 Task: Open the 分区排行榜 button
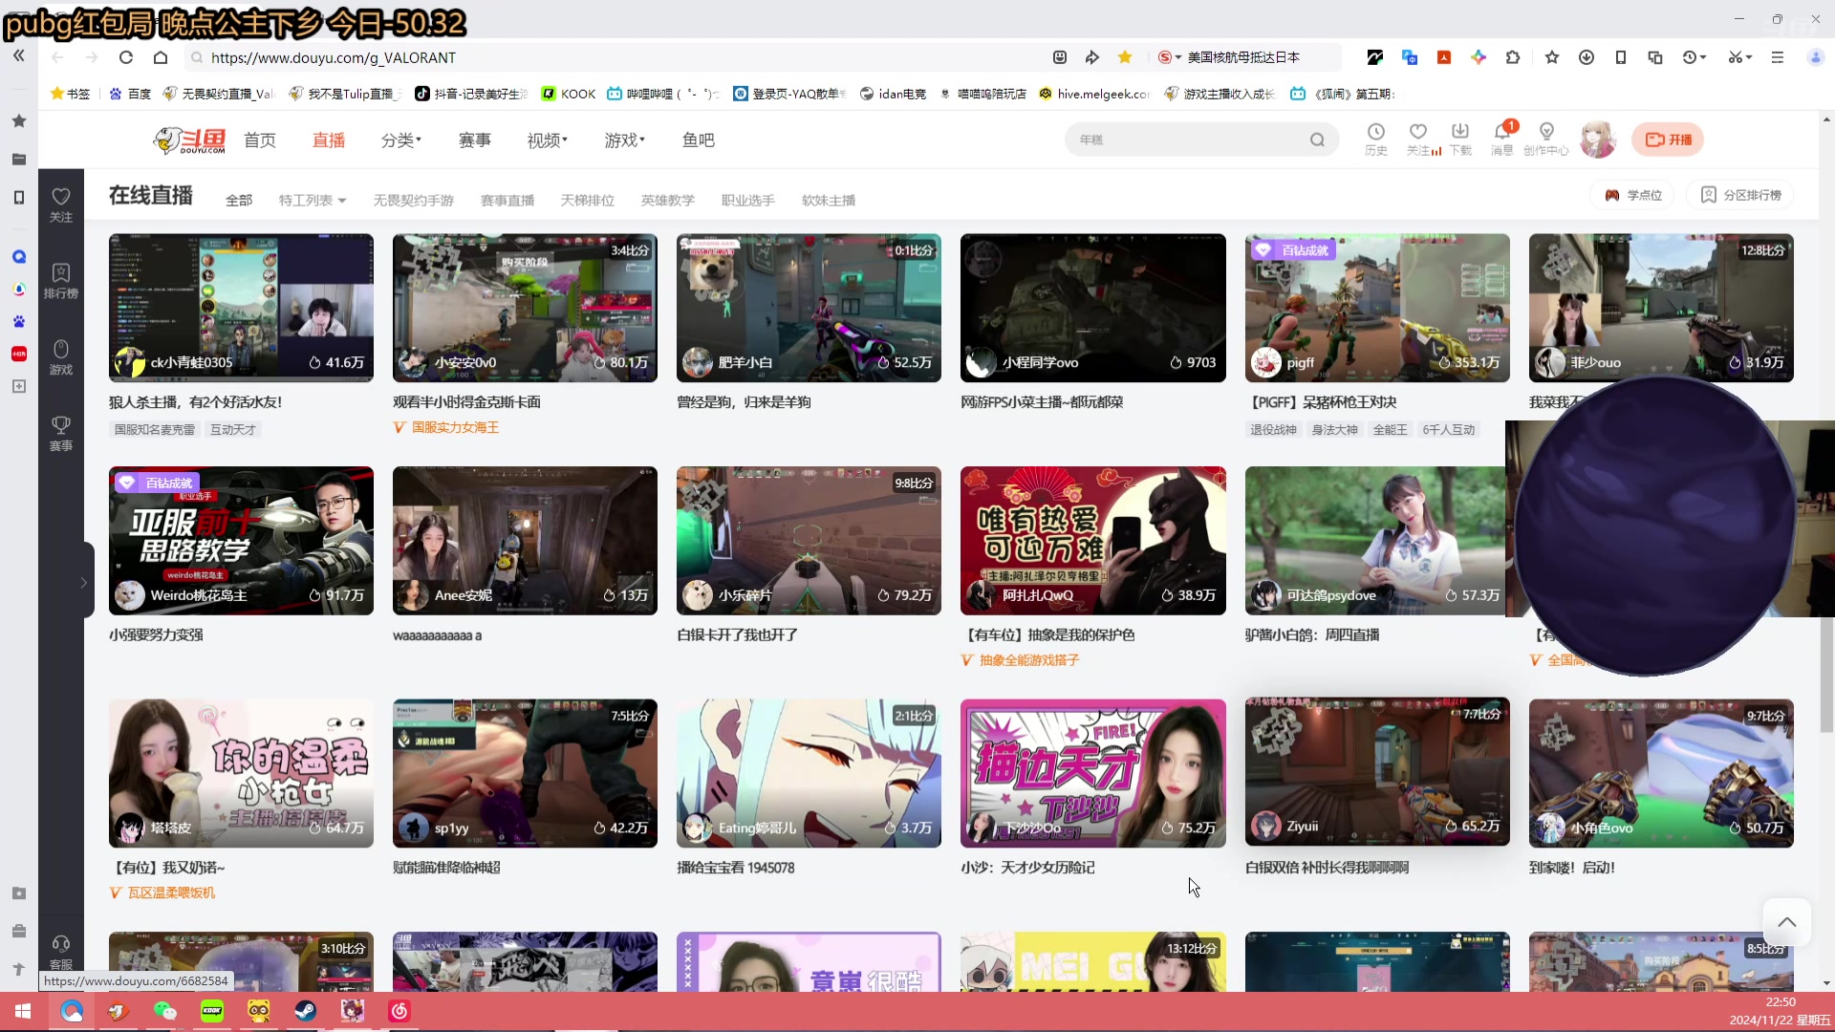1740,195
